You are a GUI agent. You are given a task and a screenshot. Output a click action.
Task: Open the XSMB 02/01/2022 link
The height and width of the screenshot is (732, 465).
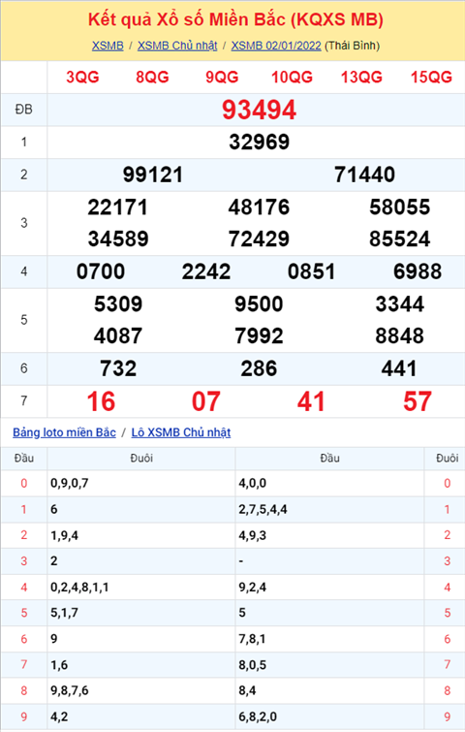(276, 46)
